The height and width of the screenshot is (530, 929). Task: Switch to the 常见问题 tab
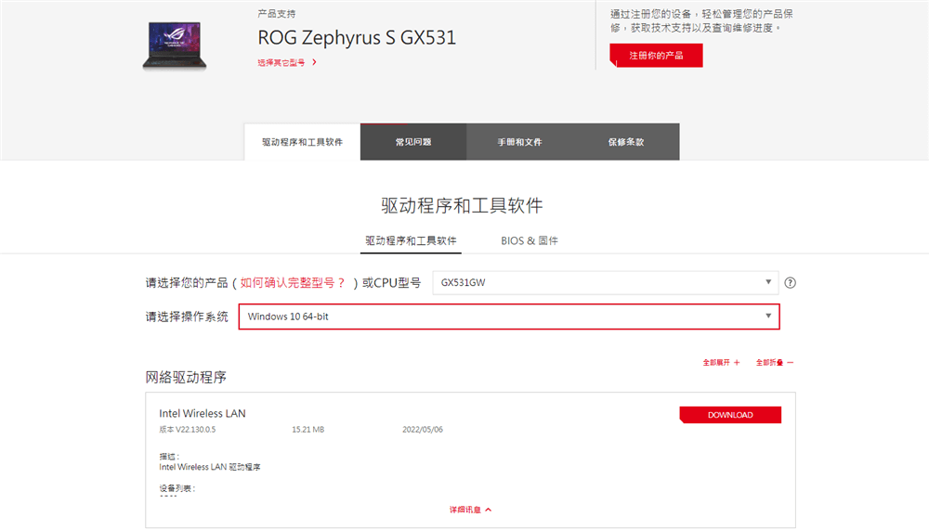click(413, 142)
